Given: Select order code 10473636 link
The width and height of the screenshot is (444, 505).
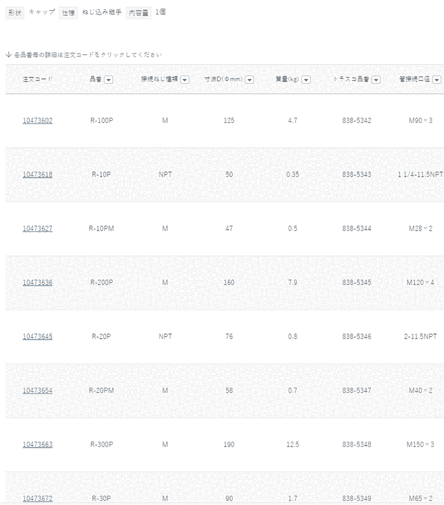Looking at the screenshot, I should pyautogui.click(x=37, y=282).
